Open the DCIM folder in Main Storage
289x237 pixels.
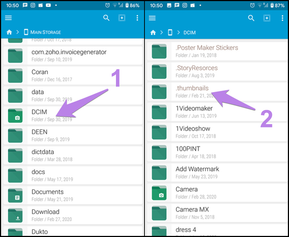(x=73, y=115)
